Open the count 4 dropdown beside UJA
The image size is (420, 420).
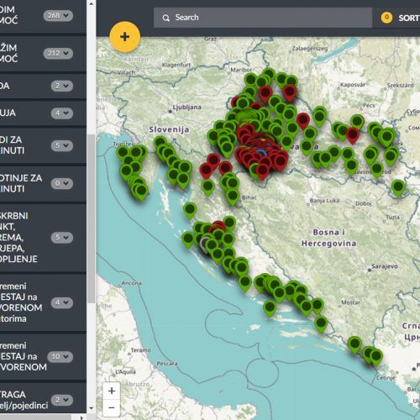(62, 113)
